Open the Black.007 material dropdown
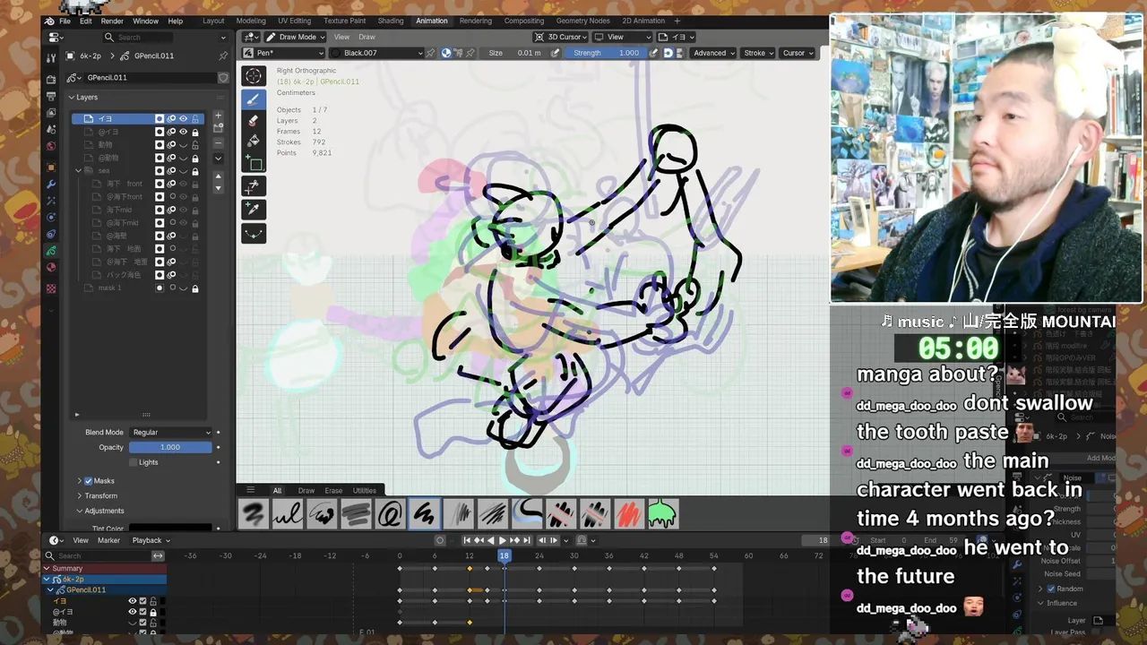 376,53
